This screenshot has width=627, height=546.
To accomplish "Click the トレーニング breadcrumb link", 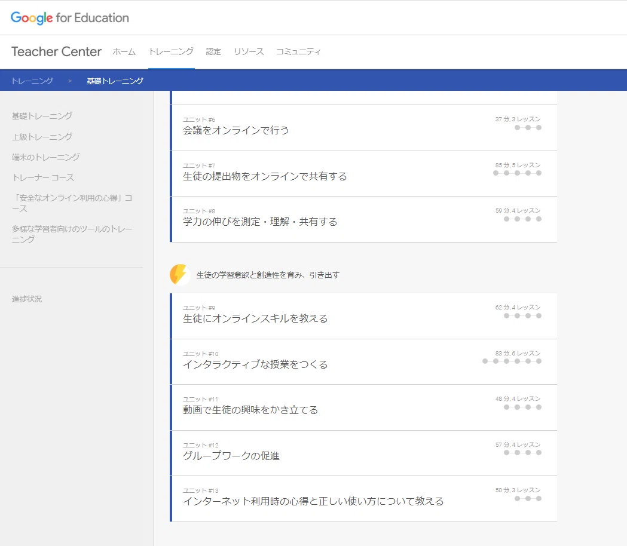I will coord(32,81).
